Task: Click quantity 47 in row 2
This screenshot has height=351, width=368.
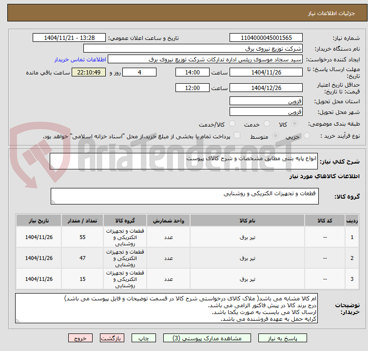Action: point(82,258)
